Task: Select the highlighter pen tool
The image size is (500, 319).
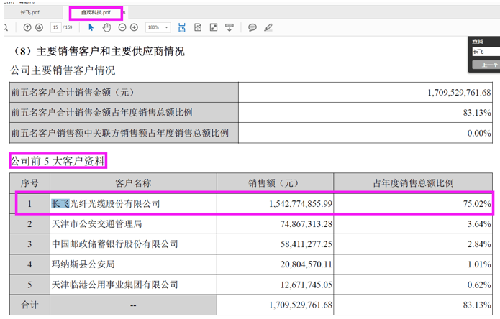Action: click(268, 28)
